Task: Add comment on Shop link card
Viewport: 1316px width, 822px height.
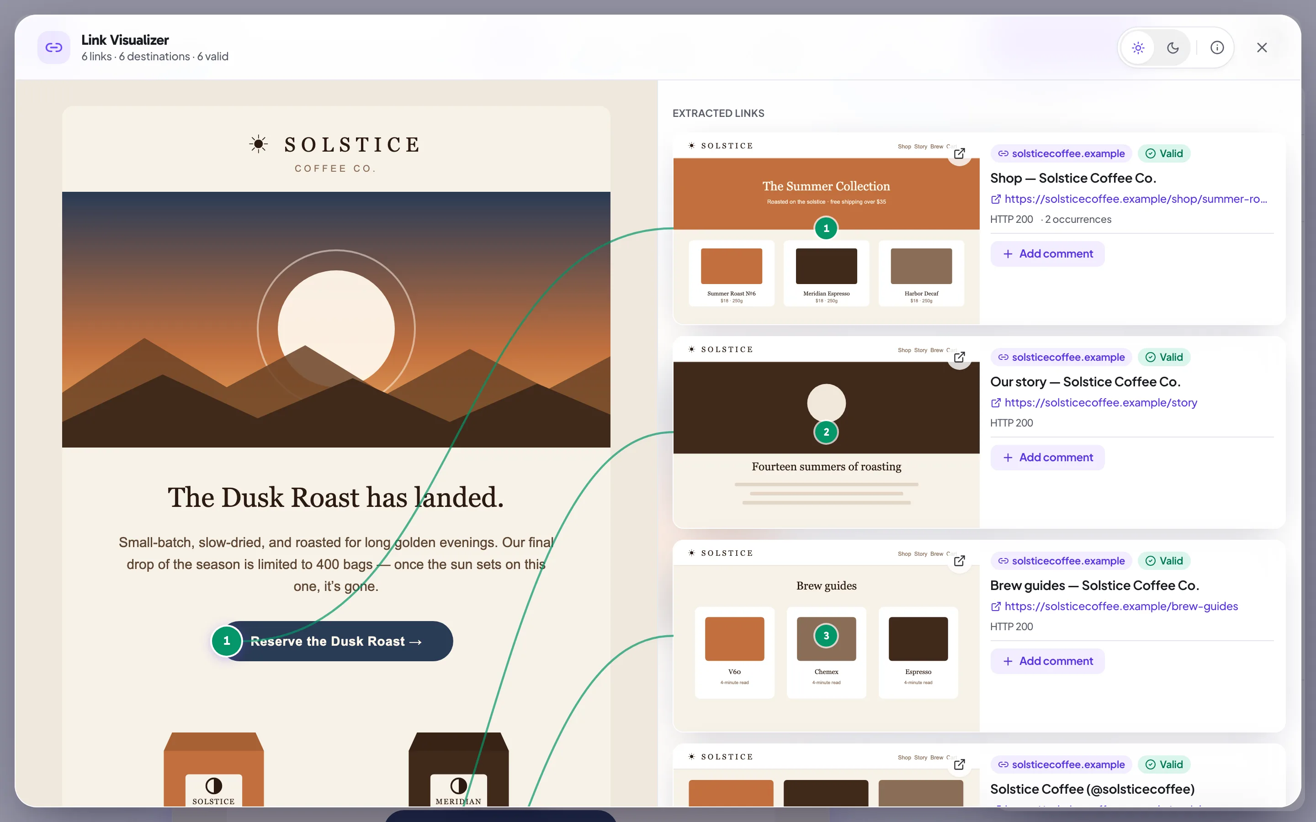Action: [x=1047, y=254]
